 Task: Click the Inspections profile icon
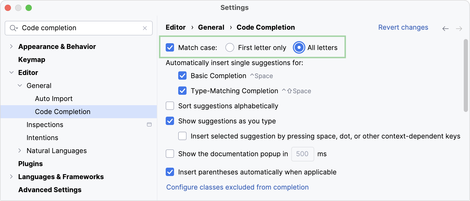(x=149, y=124)
